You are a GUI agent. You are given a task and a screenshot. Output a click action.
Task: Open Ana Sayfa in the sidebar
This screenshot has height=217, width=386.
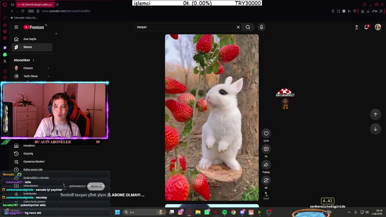point(32,39)
